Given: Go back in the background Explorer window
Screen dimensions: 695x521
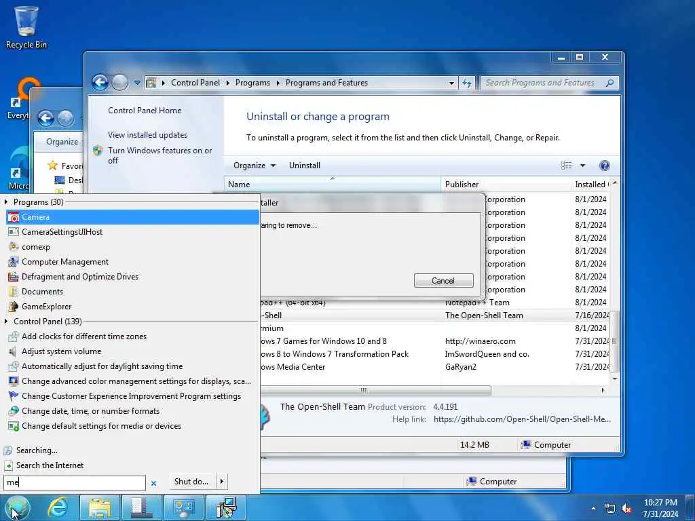Looking at the screenshot, I should pos(46,118).
